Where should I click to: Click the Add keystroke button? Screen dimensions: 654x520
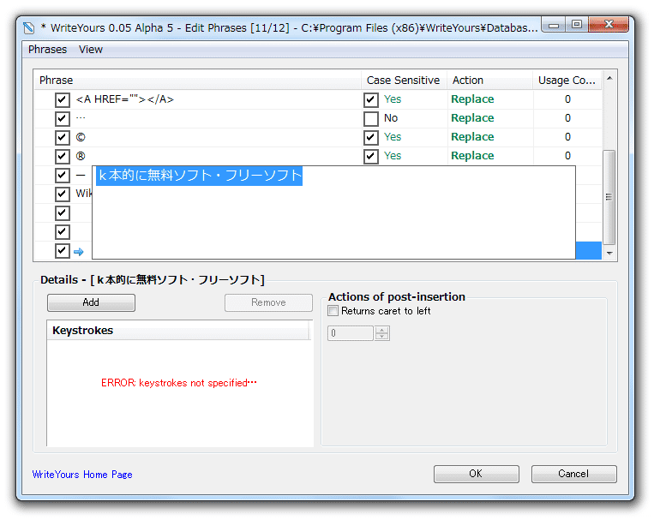[x=91, y=302]
